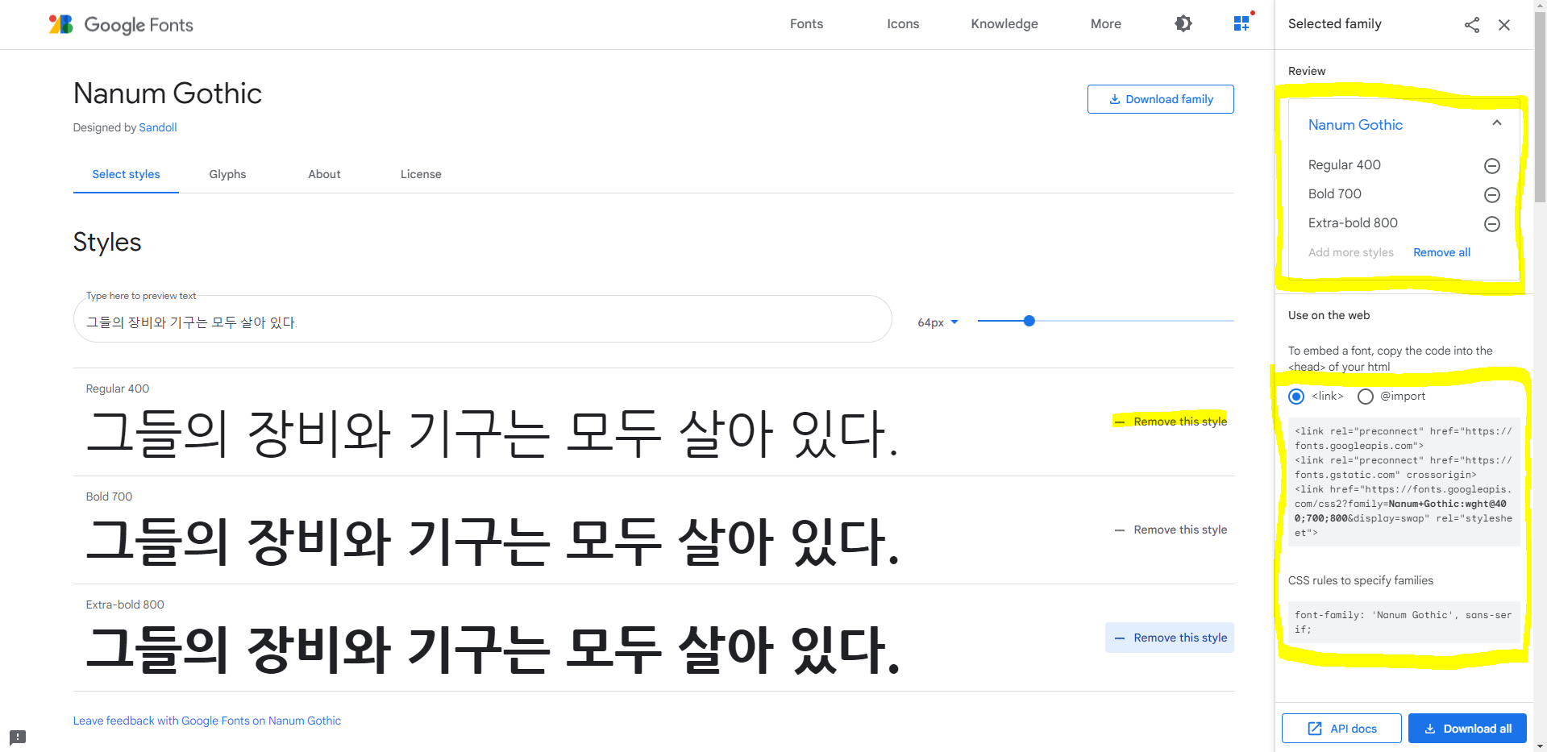Click the Regular 400 preview sample text
Screen dimensions: 1547x752
(x=492, y=433)
